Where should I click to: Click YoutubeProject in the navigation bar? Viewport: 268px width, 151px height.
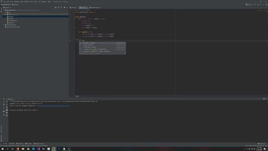[x=6, y=5]
